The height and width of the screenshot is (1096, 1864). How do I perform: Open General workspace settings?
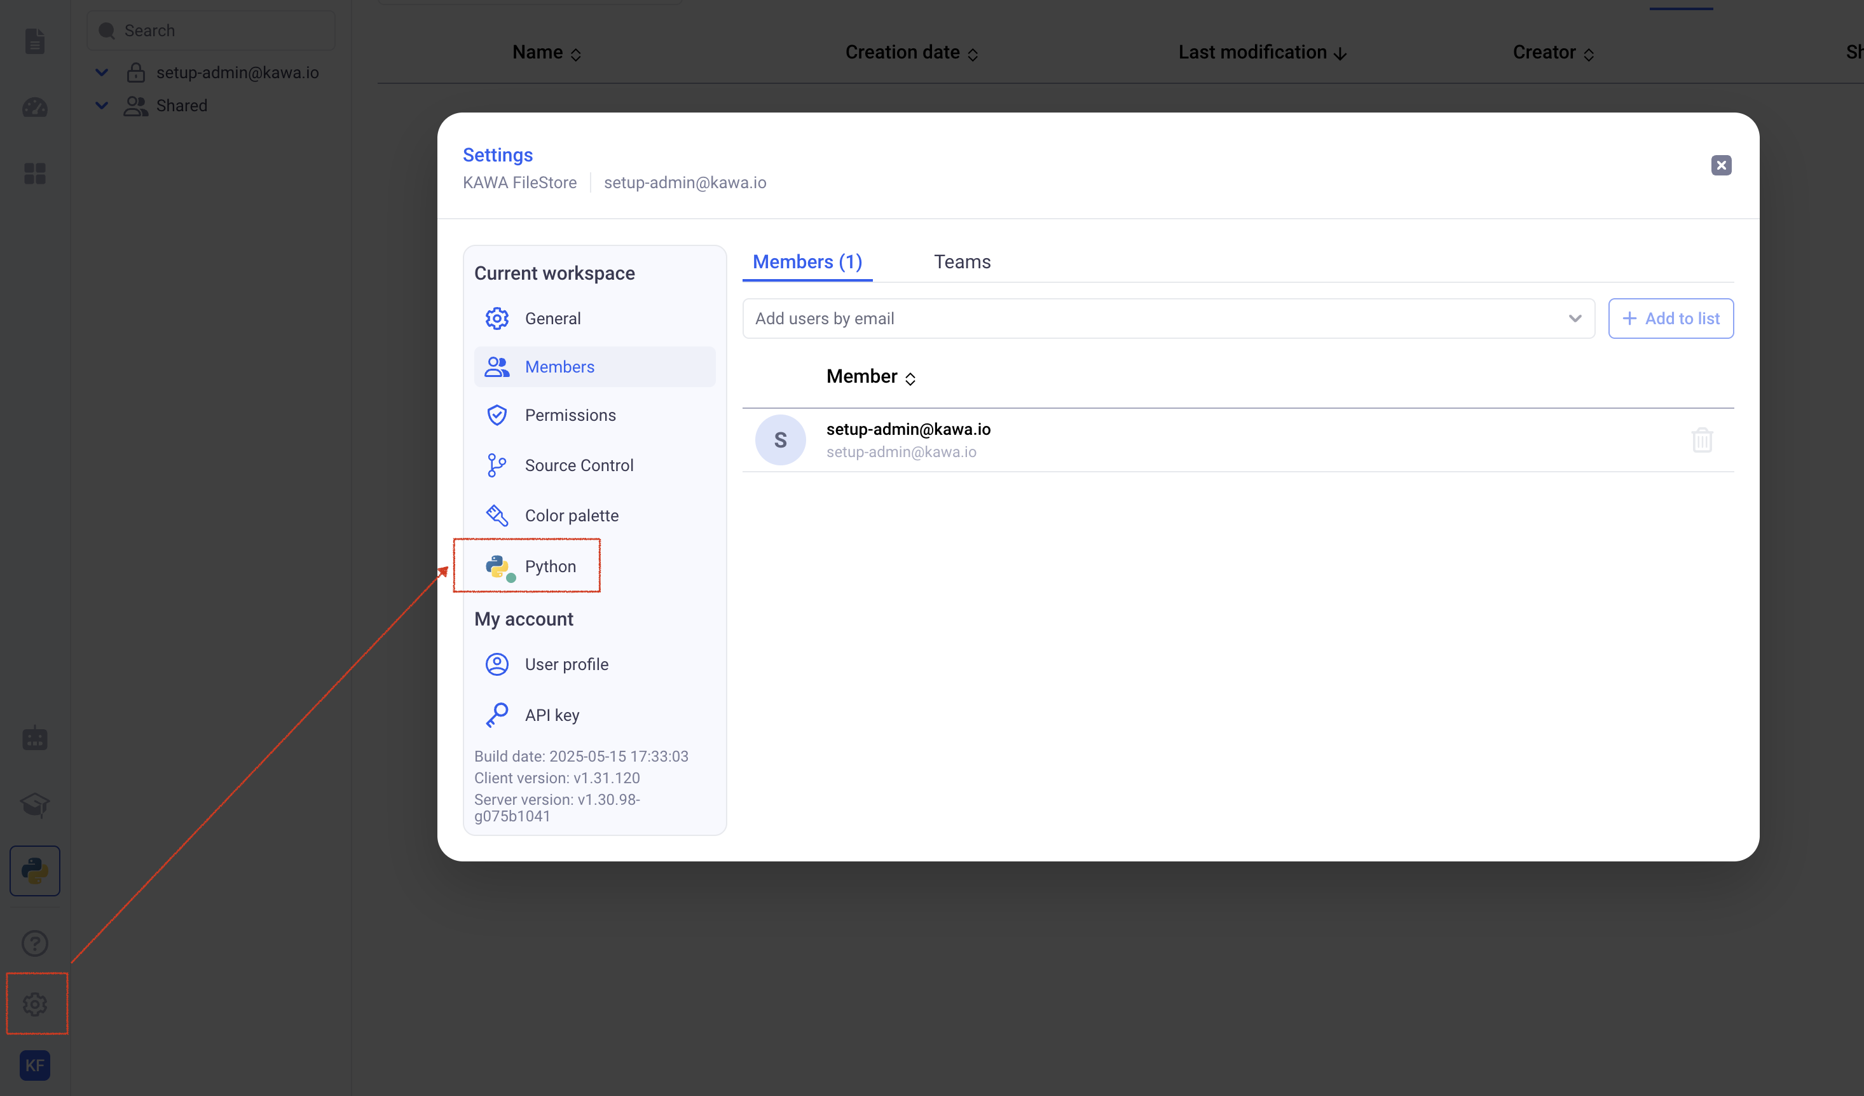click(552, 318)
